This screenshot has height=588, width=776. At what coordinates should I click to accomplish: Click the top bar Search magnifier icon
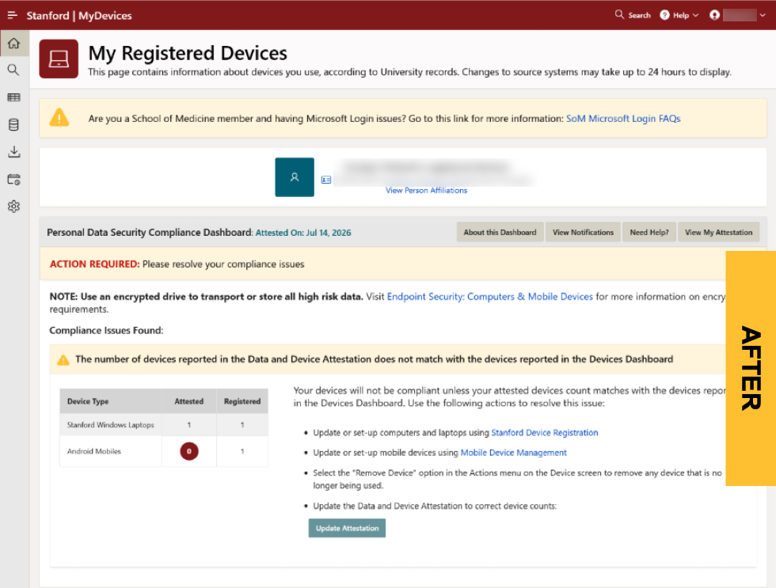(619, 14)
